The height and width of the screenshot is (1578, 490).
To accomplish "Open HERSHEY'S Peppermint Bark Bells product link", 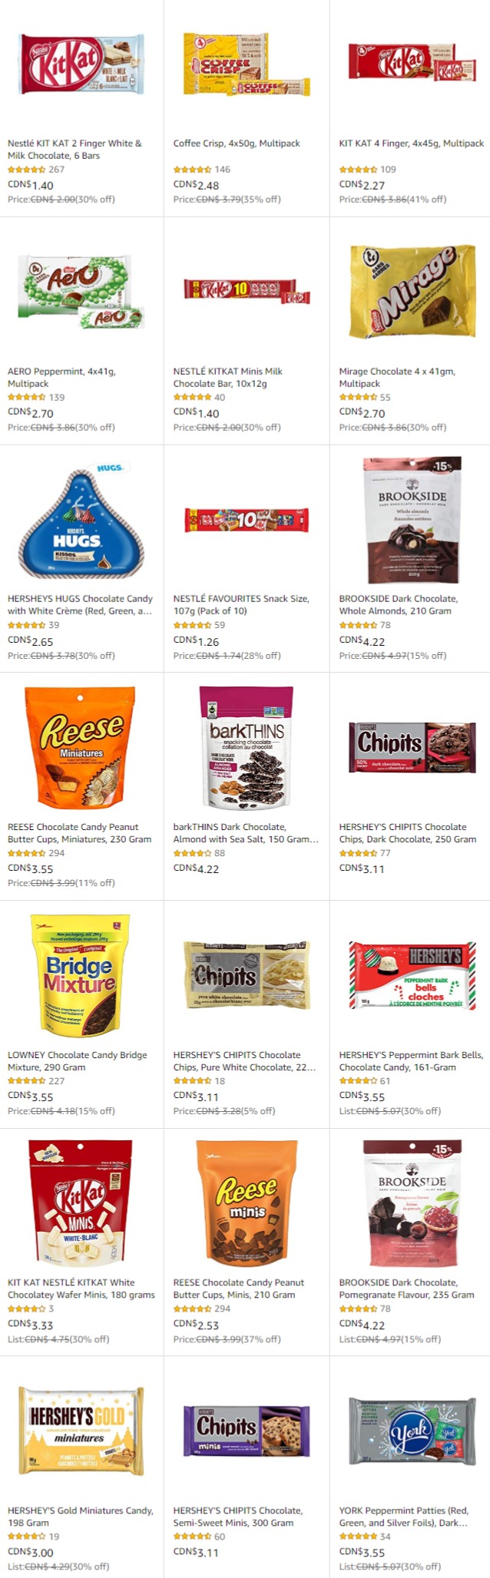I will [411, 1061].
